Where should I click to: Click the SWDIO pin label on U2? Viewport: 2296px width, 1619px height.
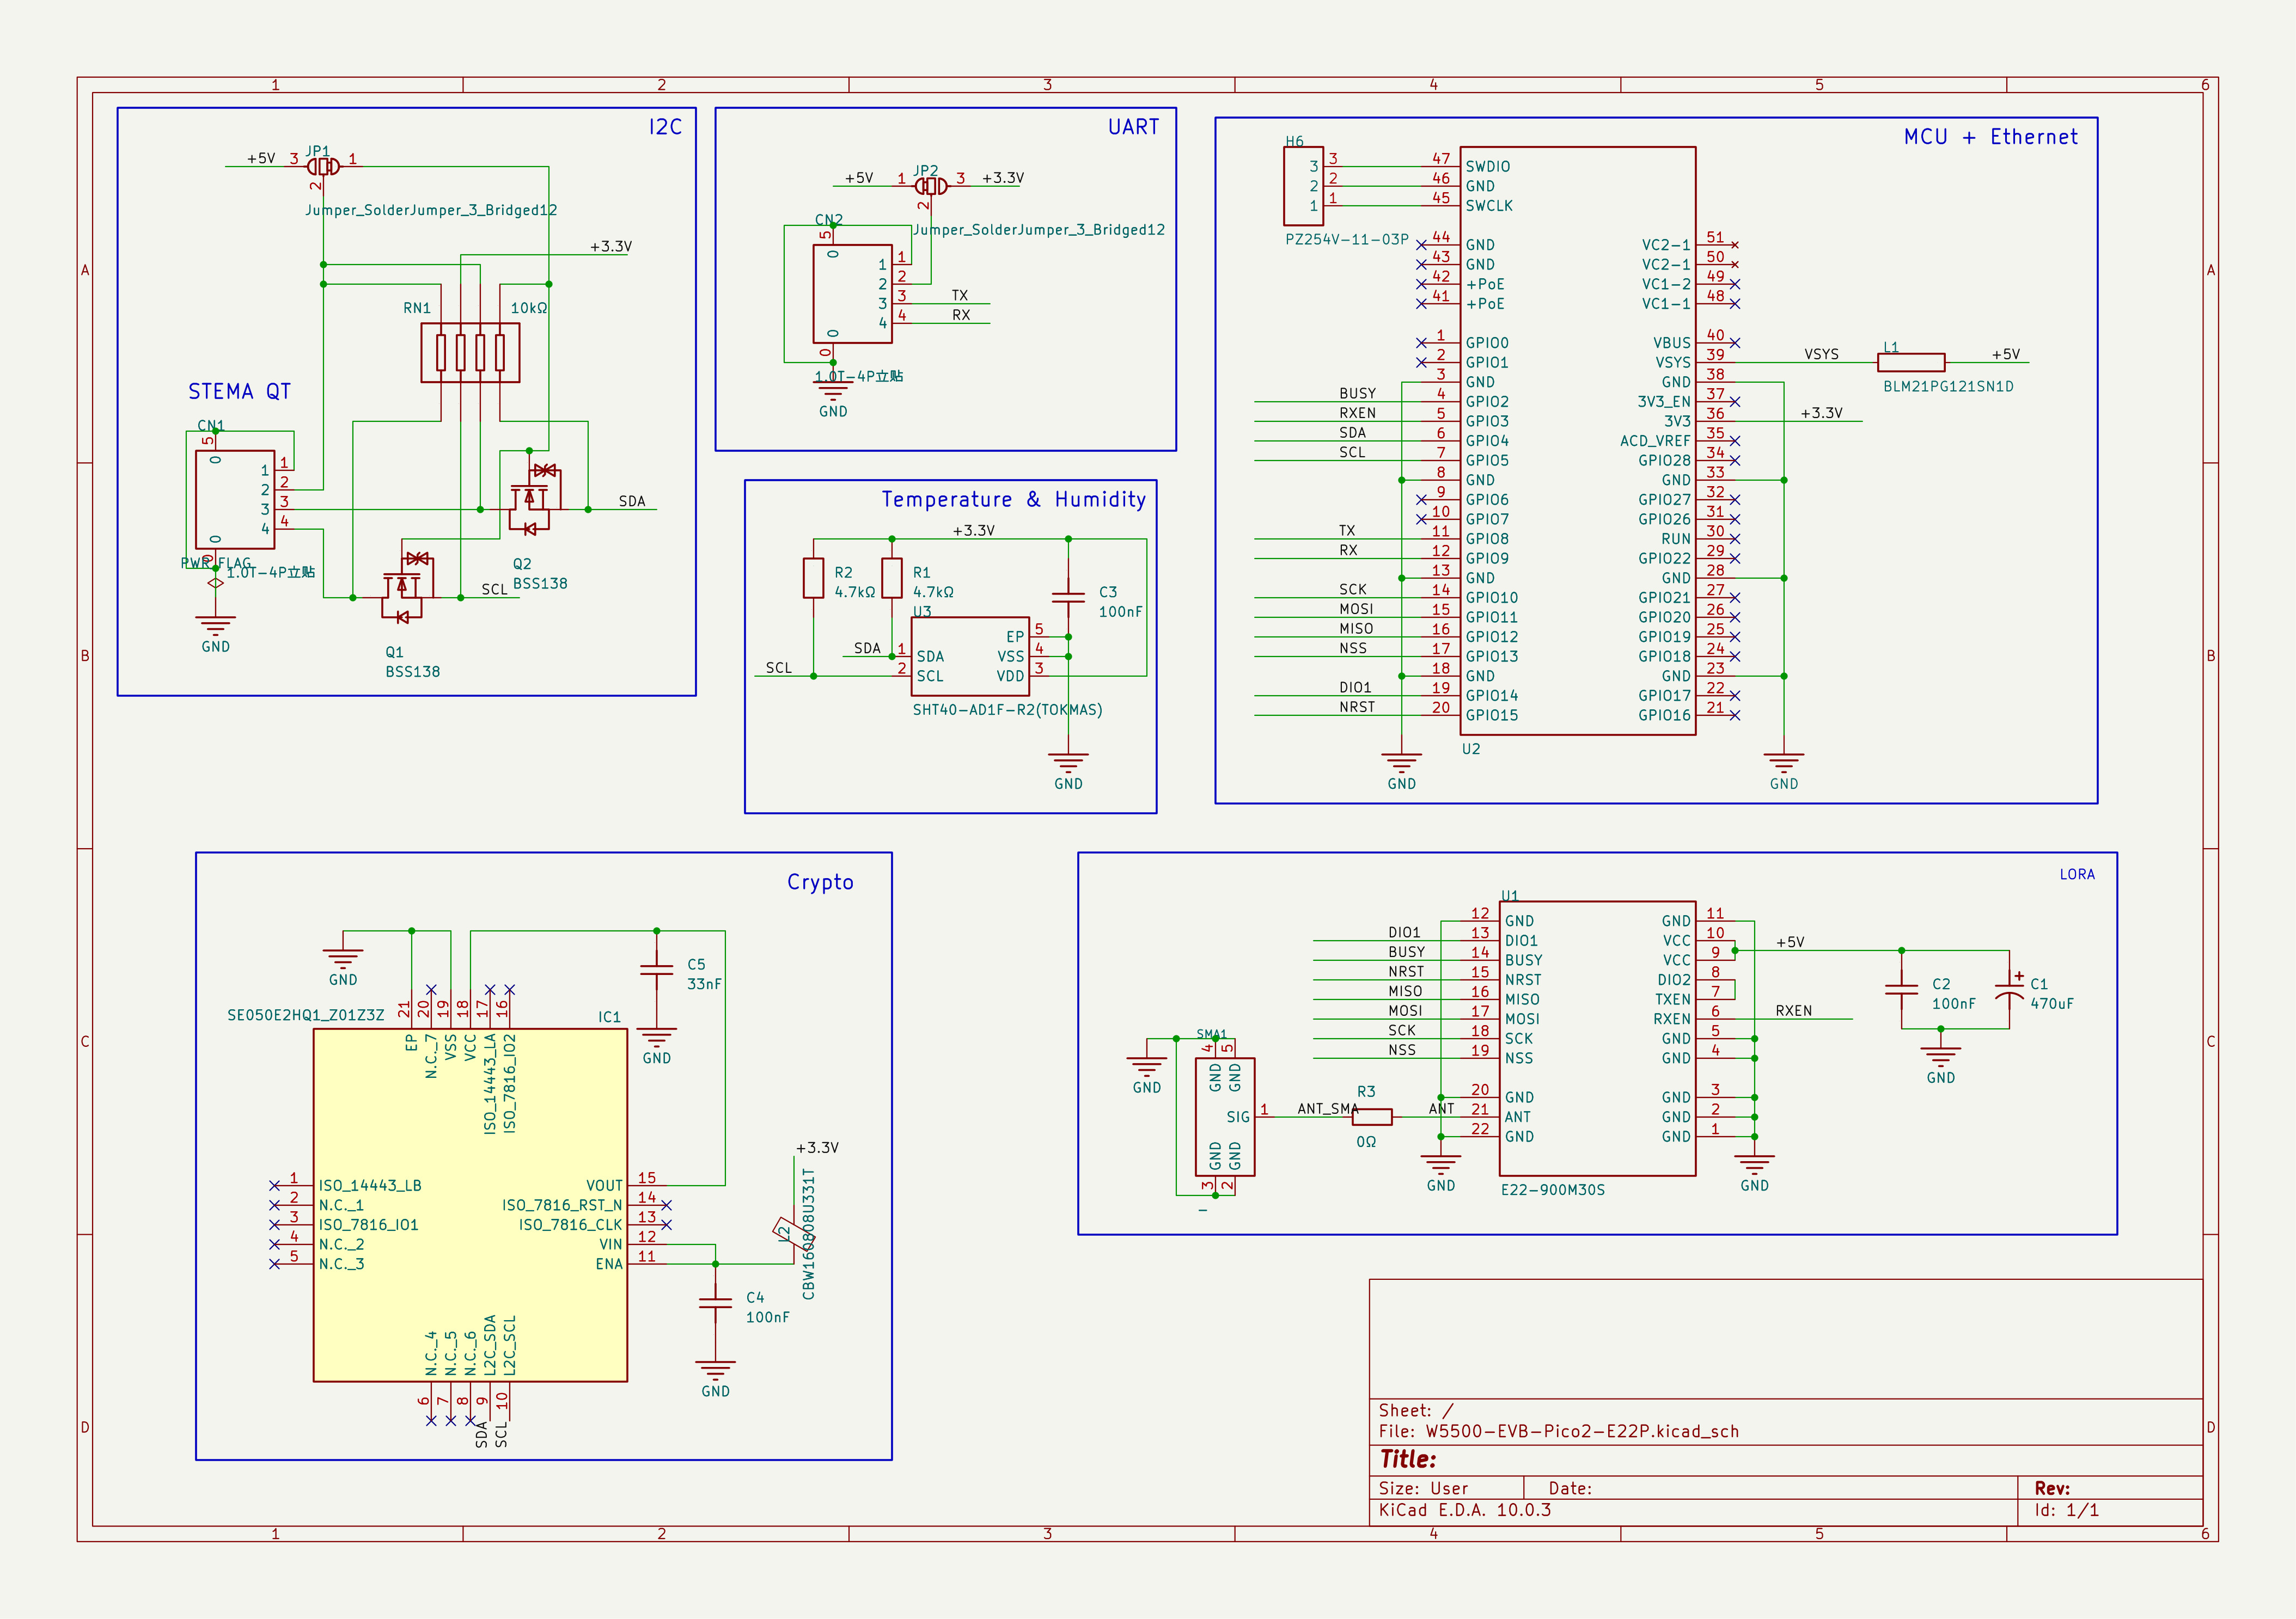coord(1488,167)
